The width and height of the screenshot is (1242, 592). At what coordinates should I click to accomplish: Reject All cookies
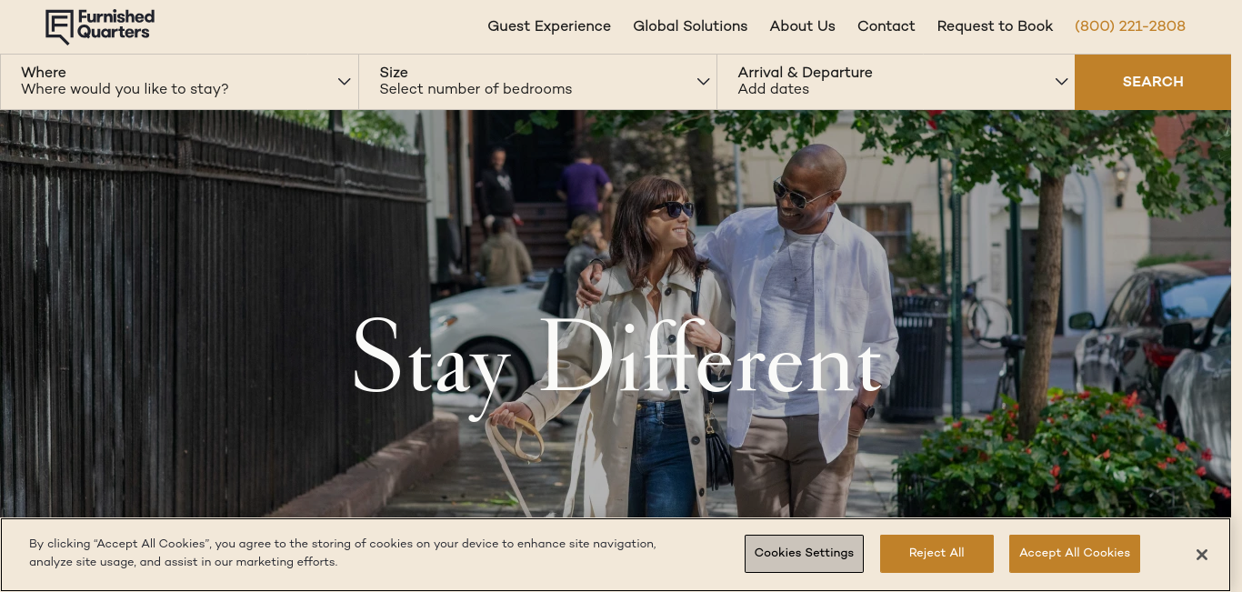pos(937,554)
